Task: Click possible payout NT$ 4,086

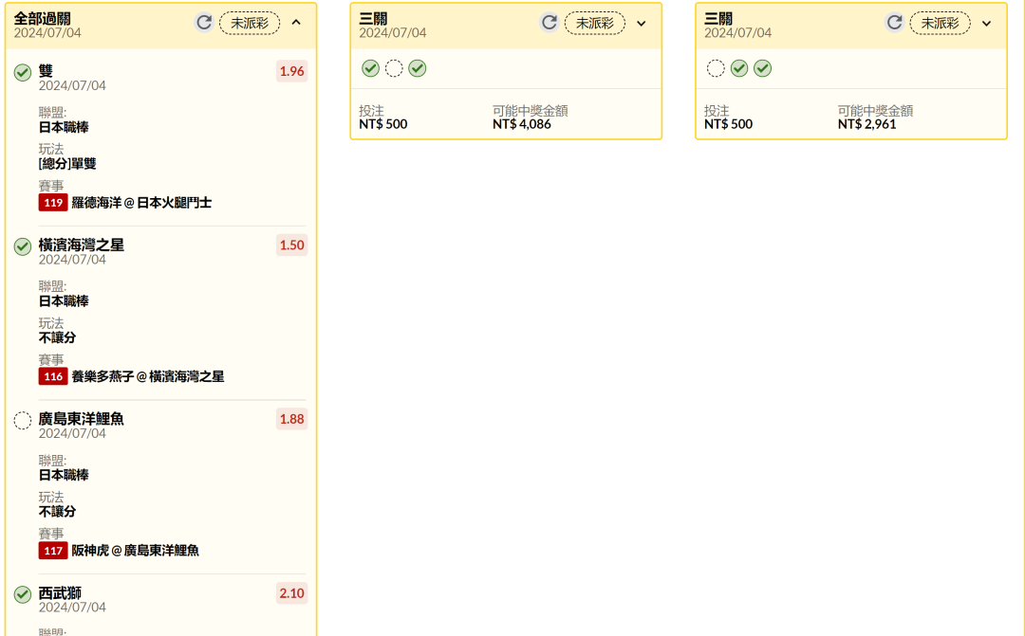Action: click(x=522, y=124)
